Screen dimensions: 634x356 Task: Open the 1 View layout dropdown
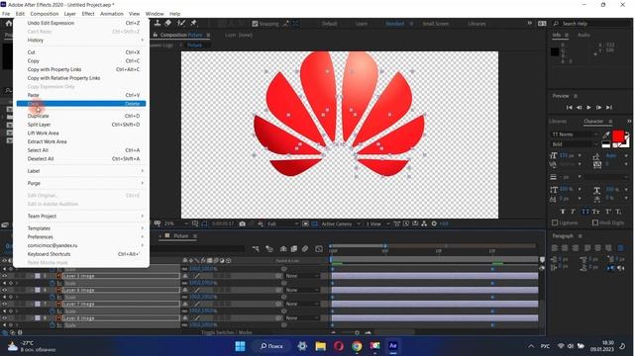(377, 223)
